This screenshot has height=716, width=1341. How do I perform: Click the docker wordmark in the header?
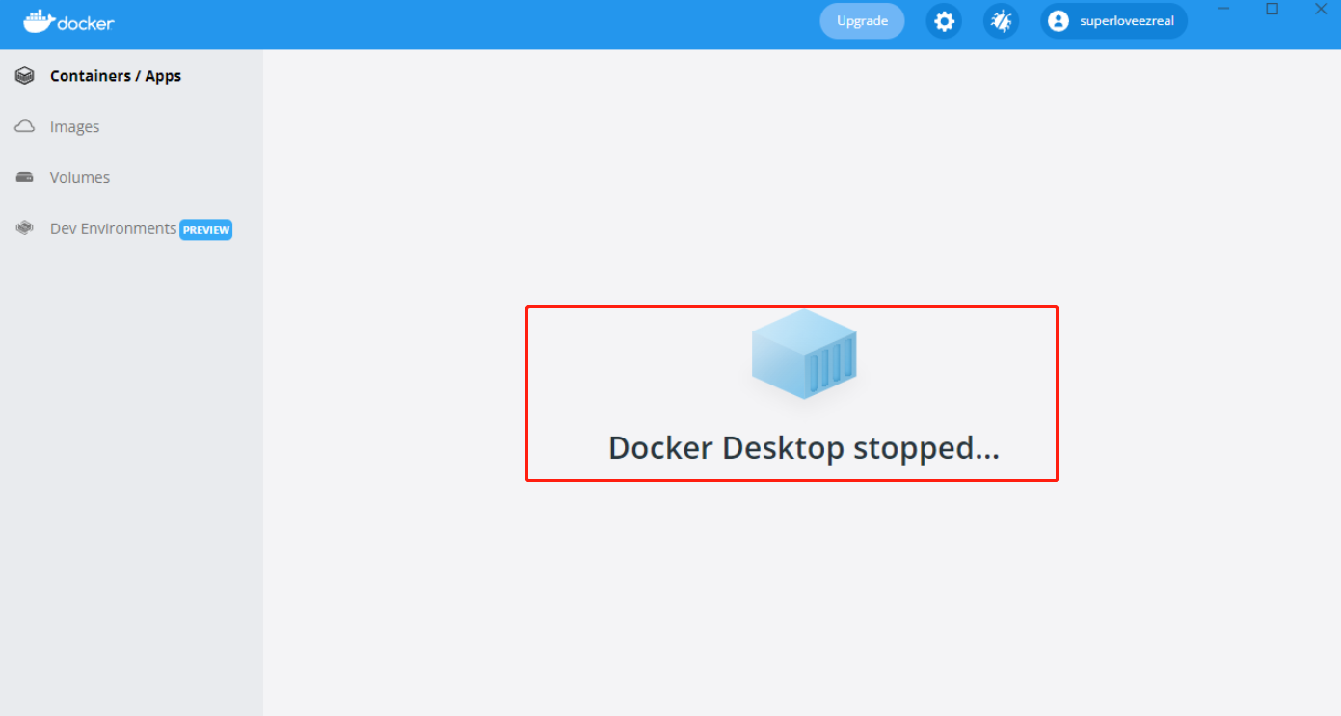(82, 20)
